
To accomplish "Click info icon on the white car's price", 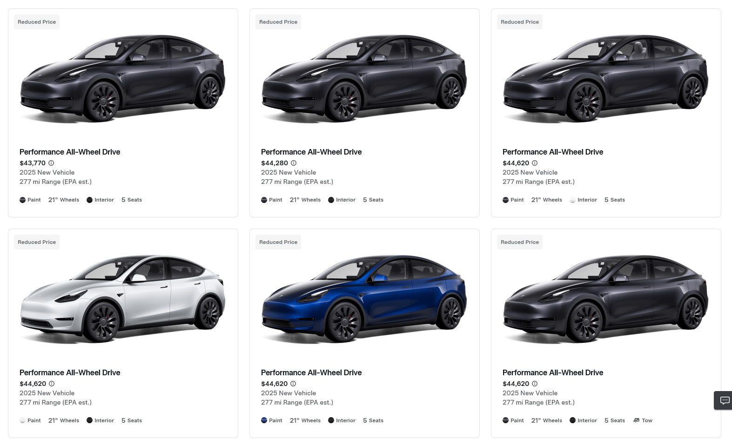I will pos(52,384).
